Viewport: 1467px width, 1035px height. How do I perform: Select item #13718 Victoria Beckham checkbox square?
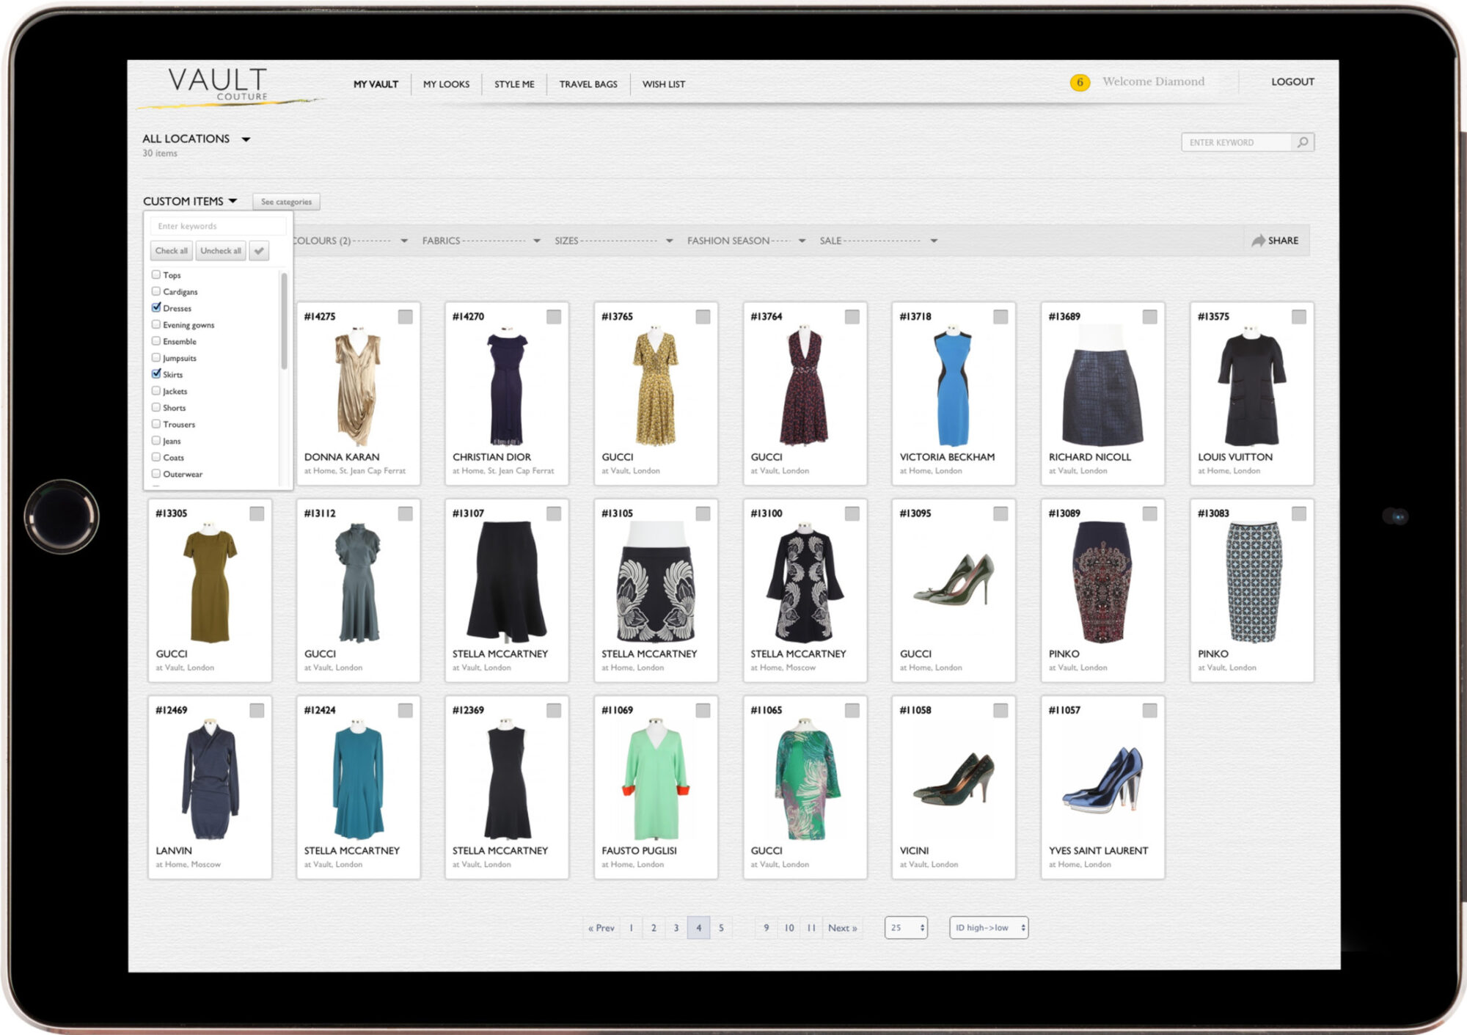coord(1000,317)
